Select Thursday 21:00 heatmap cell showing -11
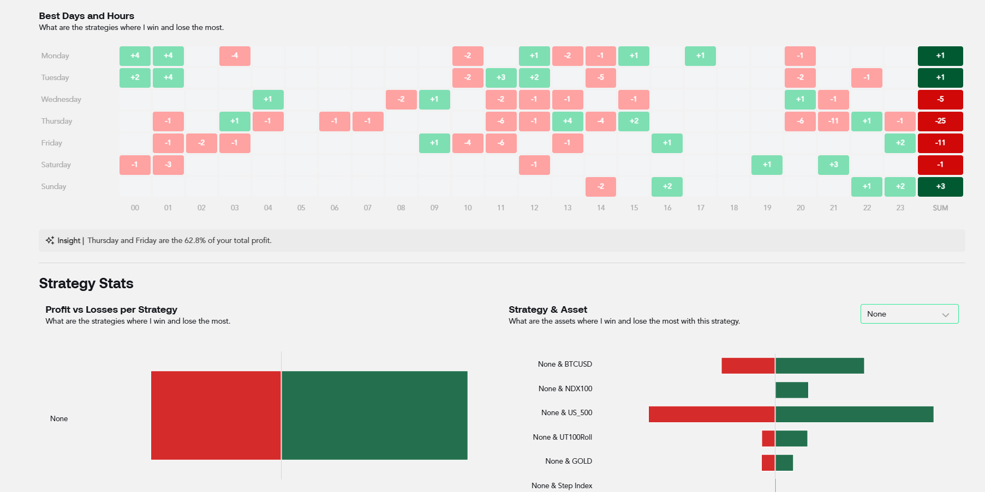This screenshot has width=985, height=492. (x=833, y=121)
